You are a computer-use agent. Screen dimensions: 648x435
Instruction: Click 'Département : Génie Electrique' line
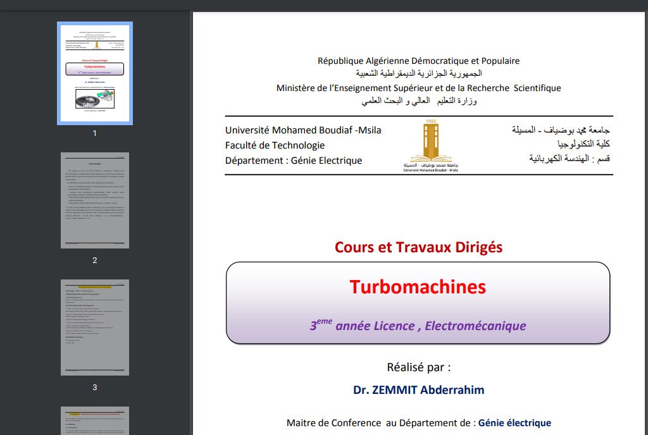coord(294,161)
